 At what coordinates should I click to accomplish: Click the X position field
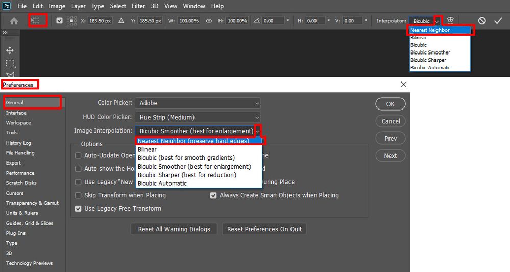(100, 21)
